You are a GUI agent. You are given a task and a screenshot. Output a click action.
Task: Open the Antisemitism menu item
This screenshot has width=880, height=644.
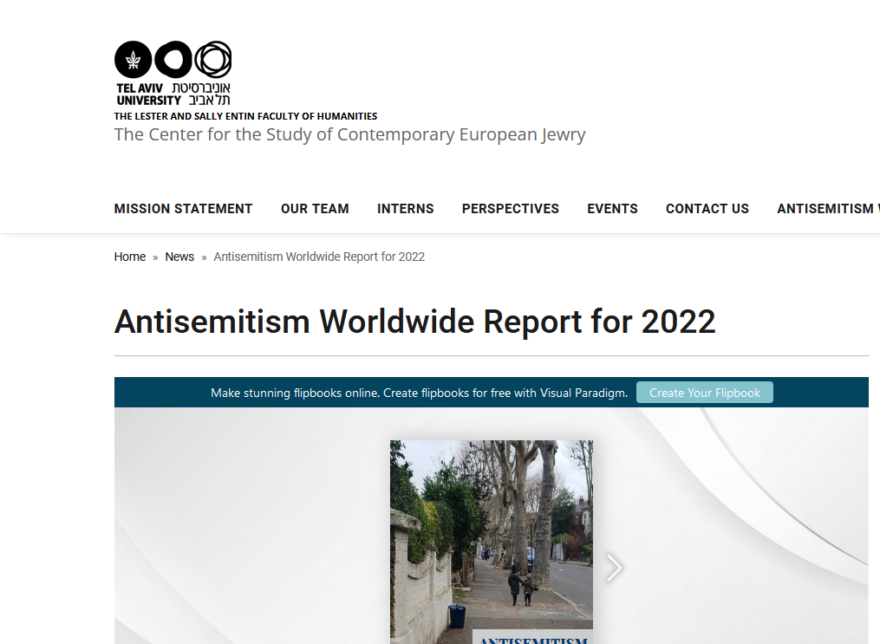828,209
